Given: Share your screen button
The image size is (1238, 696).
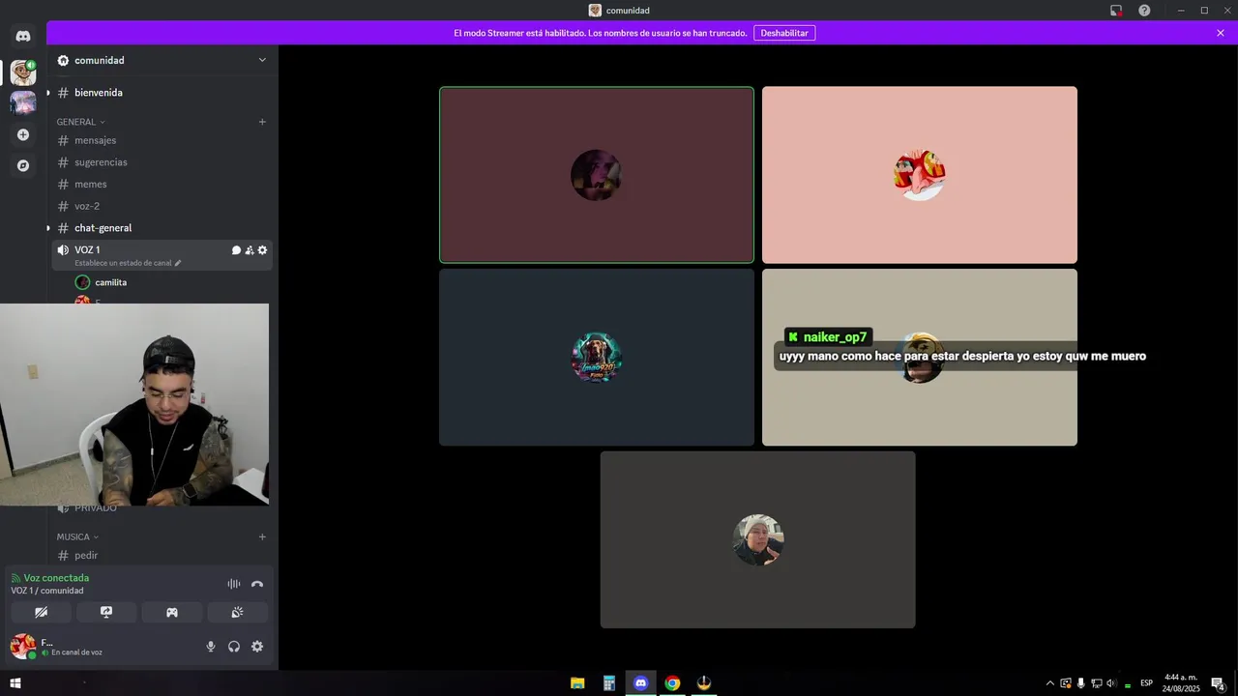Looking at the screenshot, I should coord(106,612).
